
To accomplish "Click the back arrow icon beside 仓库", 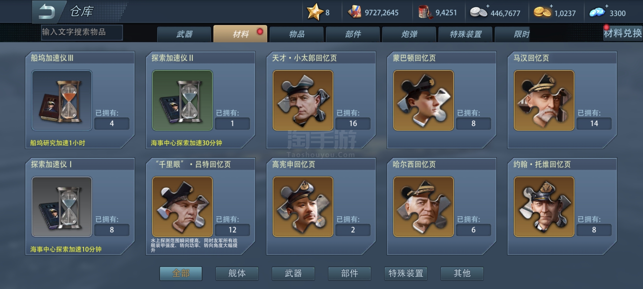I will coord(47,12).
